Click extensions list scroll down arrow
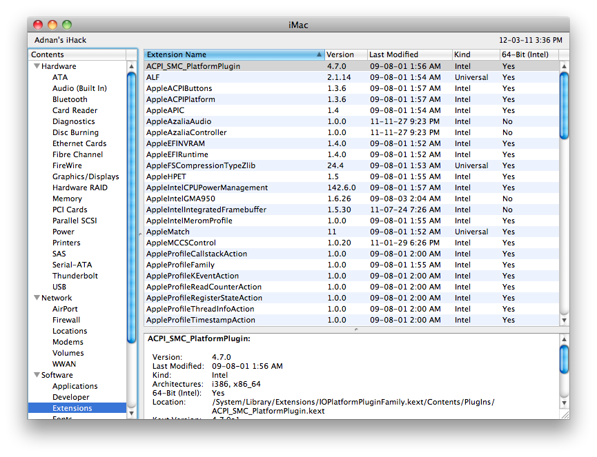597x457 pixels. click(x=565, y=320)
